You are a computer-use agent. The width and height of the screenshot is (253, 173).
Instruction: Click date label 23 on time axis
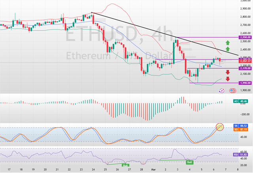click(81, 169)
